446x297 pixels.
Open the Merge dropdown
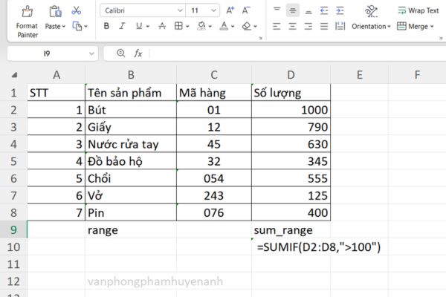pyautogui.click(x=416, y=27)
